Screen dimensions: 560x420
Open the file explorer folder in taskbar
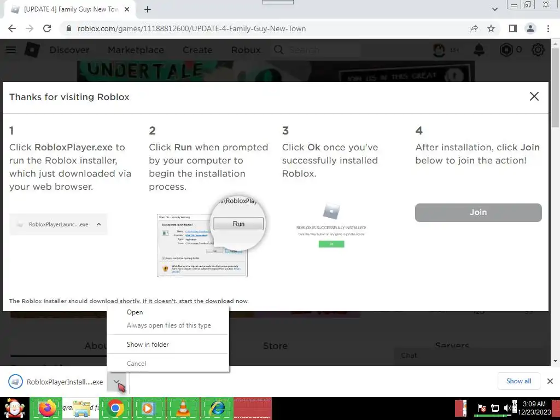pos(81,409)
